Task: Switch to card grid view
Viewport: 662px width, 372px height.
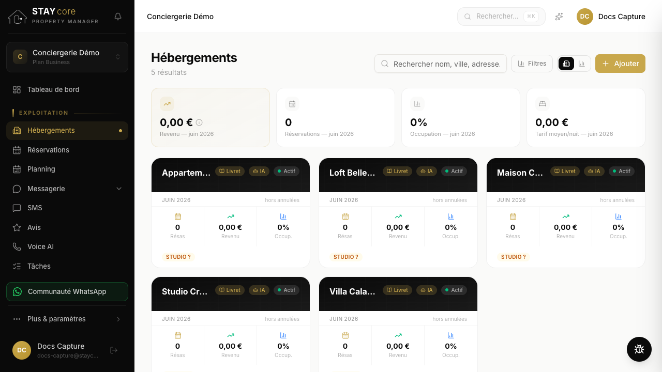Action: pos(566,64)
